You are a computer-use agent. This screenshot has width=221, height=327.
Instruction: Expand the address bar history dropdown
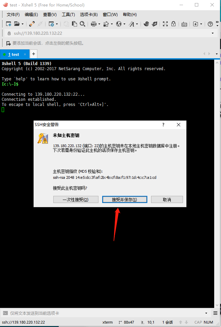coord(213,33)
